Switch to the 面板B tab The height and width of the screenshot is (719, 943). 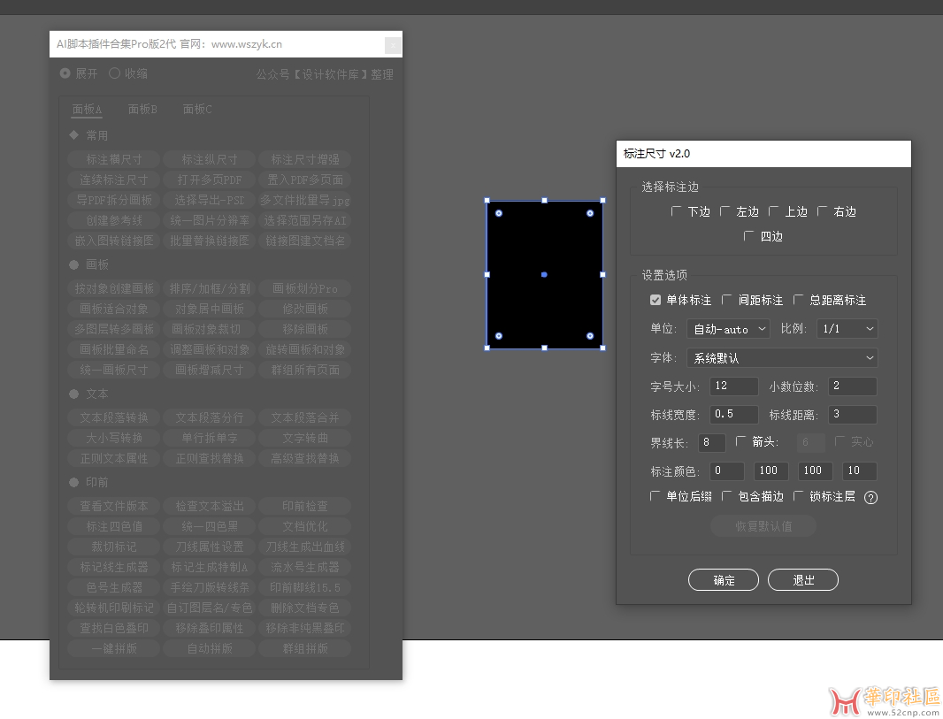pos(142,110)
